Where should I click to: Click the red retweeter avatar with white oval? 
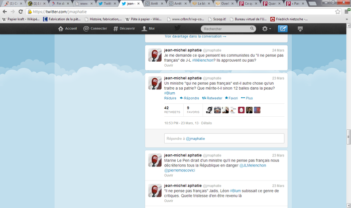click(x=241, y=110)
